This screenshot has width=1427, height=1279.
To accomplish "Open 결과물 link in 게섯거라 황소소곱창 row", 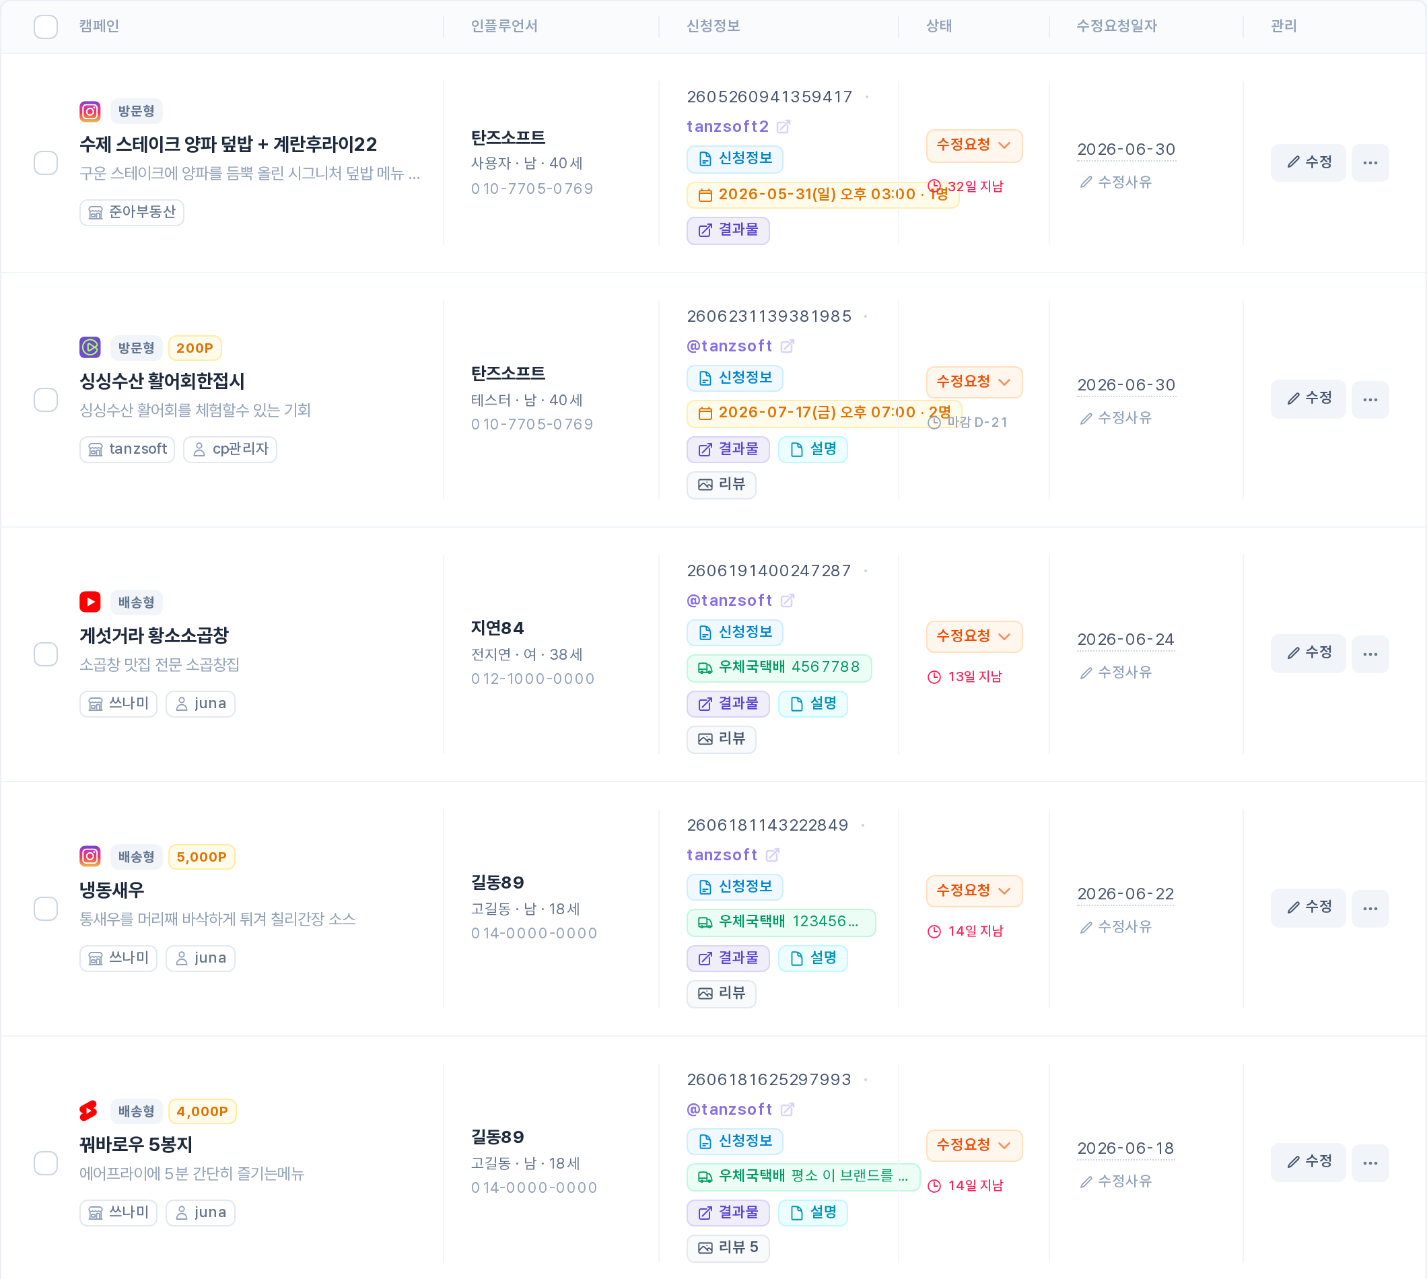I will tap(728, 703).
